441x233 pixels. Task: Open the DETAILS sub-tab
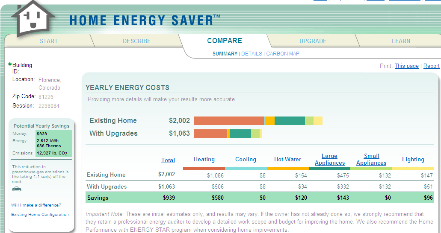pyautogui.click(x=252, y=54)
